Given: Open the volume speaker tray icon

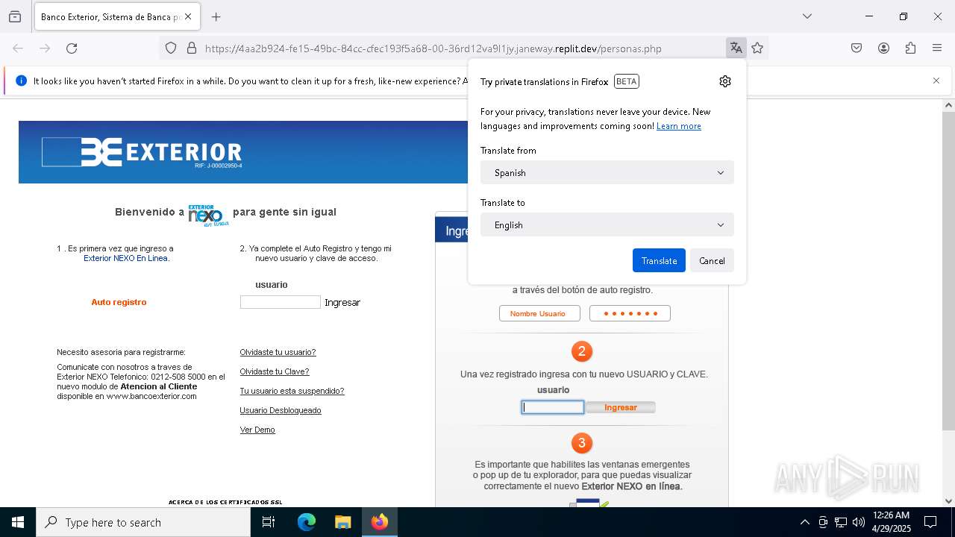Looking at the screenshot, I should pos(859,522).
